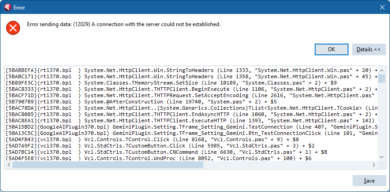Click the red error X icon
Image resolution: width=390 pixels, height=192 pixels.
click(x=13, y=28)
